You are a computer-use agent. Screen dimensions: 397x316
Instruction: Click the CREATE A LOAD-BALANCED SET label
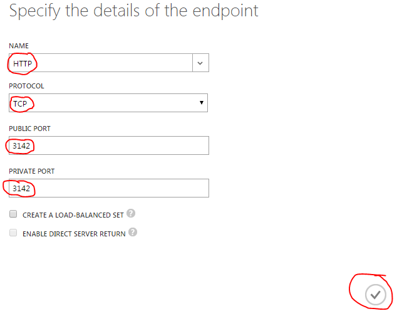click(73, 215)
